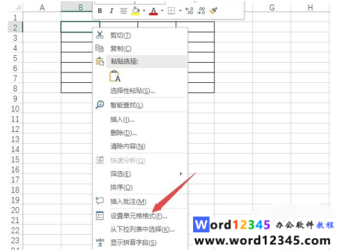This screenshot has width=337, height=251.
Task: Apply the red font color
Action: coord(154,11)
